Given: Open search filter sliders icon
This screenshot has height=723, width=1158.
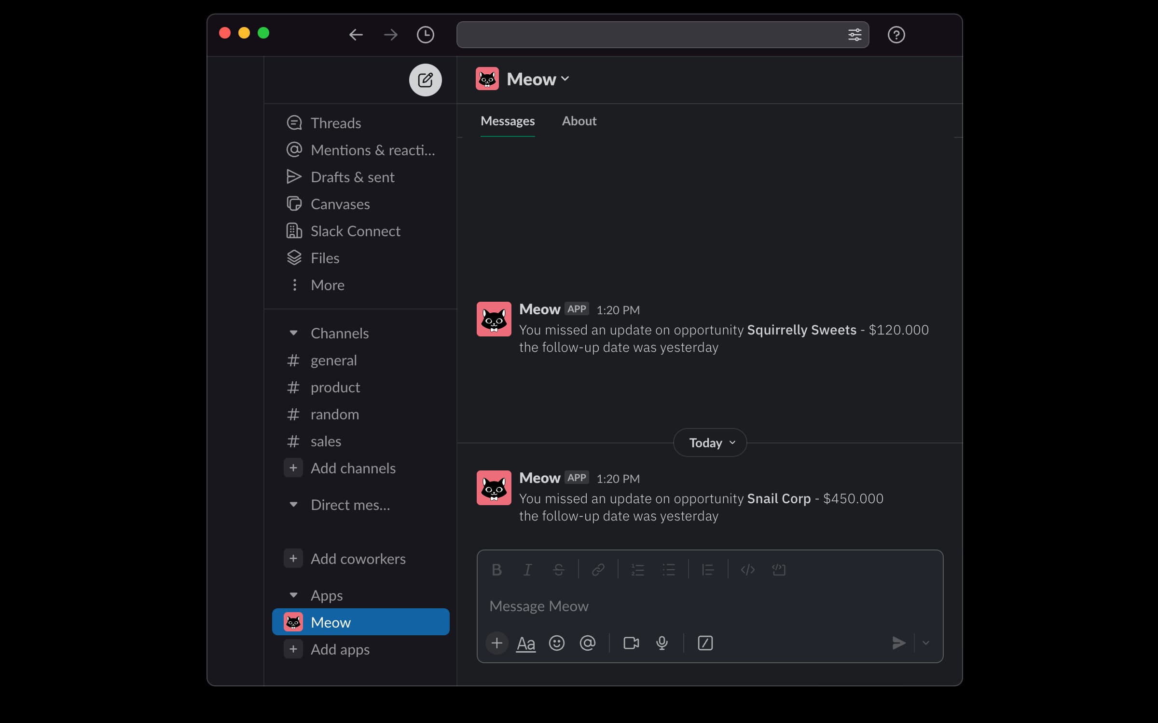Looking at the screenshot, I should pyautogui.click(x=855, y=35).
